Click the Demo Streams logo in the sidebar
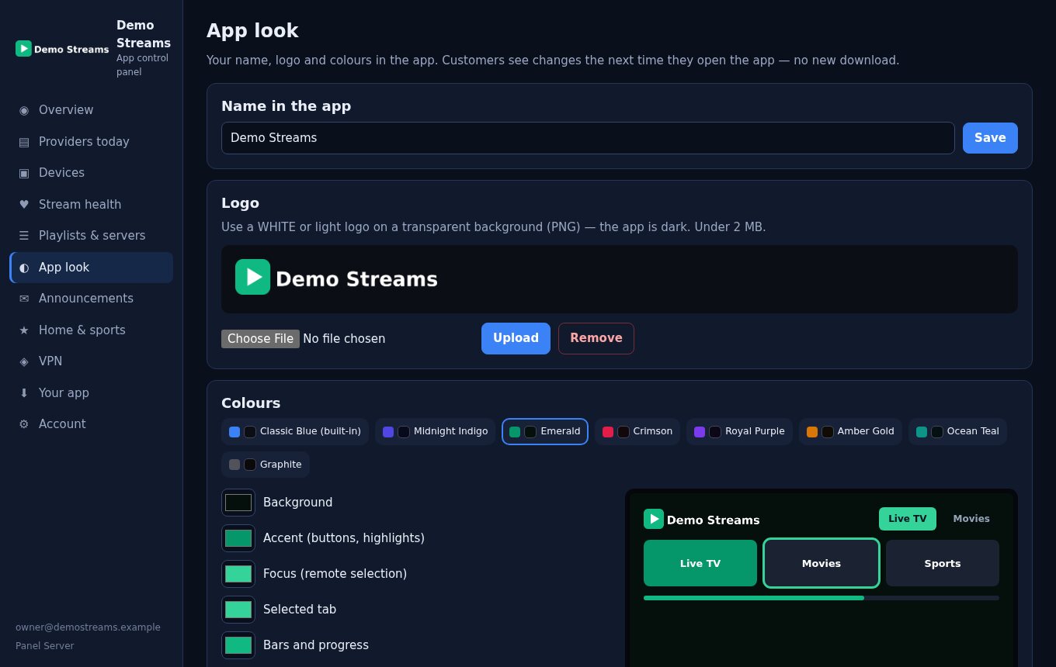Viewport: 1056px width, 667px height. 62,49
